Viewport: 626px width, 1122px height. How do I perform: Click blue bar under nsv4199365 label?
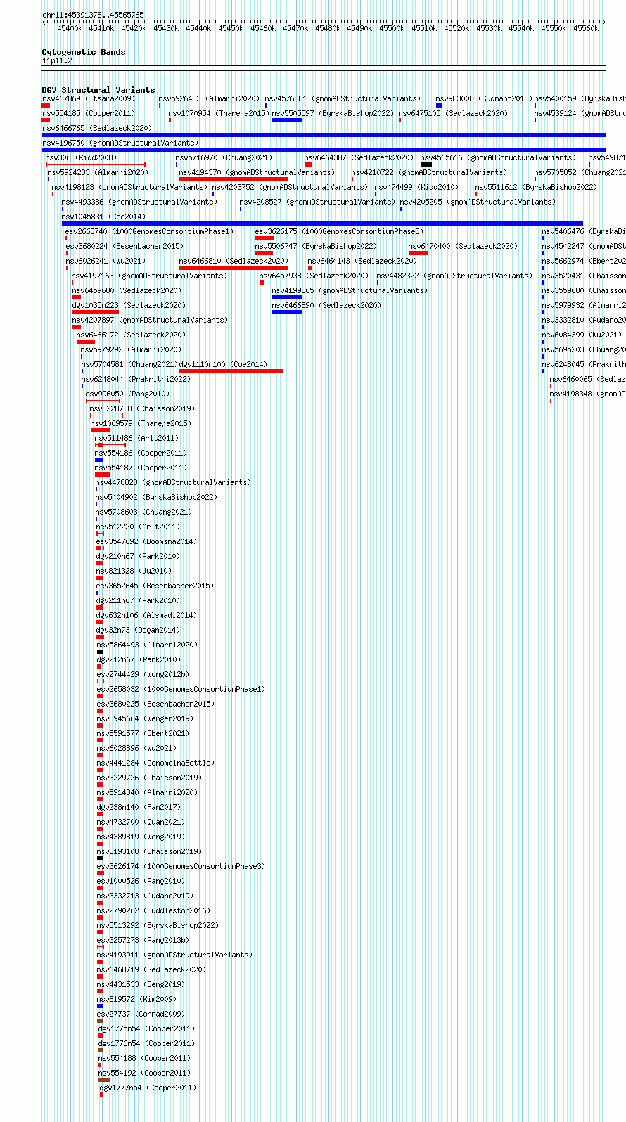[287, 297]
